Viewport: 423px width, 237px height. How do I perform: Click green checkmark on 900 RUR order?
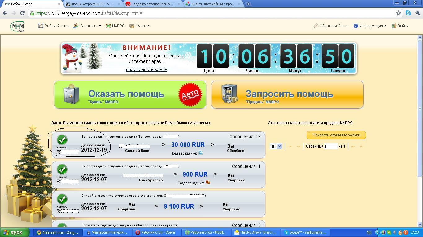point(62,169)
